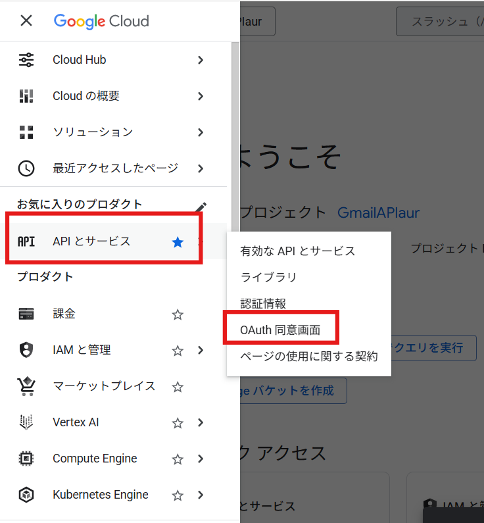Click the Cloud overview (Cloud の概要) icon

26,96
